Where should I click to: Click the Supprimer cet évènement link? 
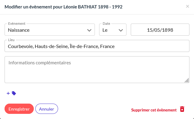154,110
